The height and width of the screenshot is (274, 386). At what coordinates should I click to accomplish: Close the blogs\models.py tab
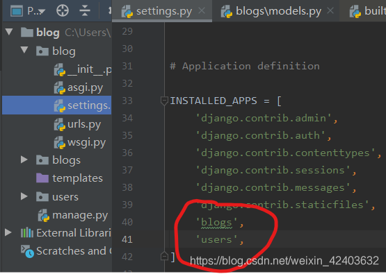tap(330, 10)
